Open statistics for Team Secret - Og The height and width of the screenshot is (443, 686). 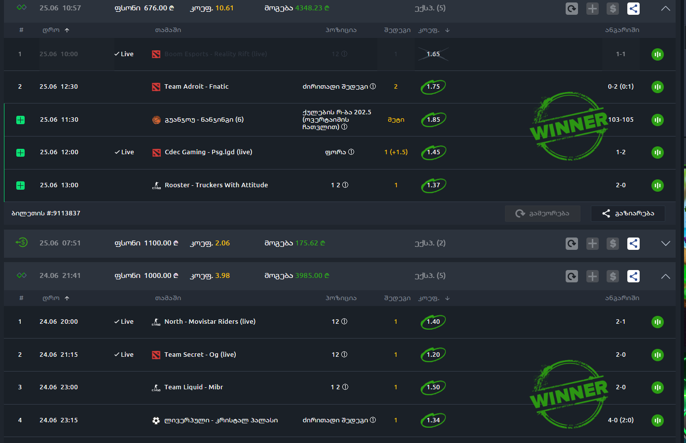click(x=657, y=355)
